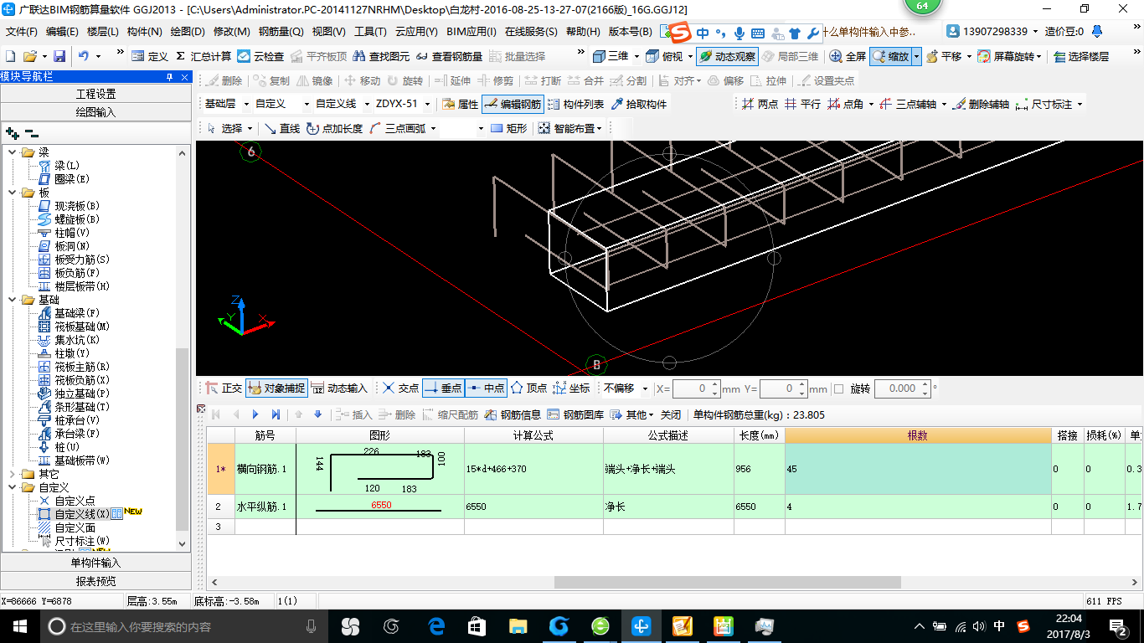Open 钢筋量(Q) menu
1144x643 pixels.
281,32
